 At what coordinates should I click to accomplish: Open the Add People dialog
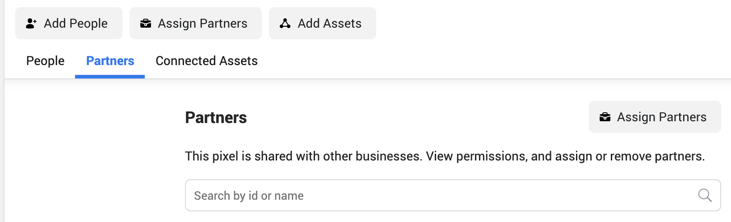coord(69,23)
